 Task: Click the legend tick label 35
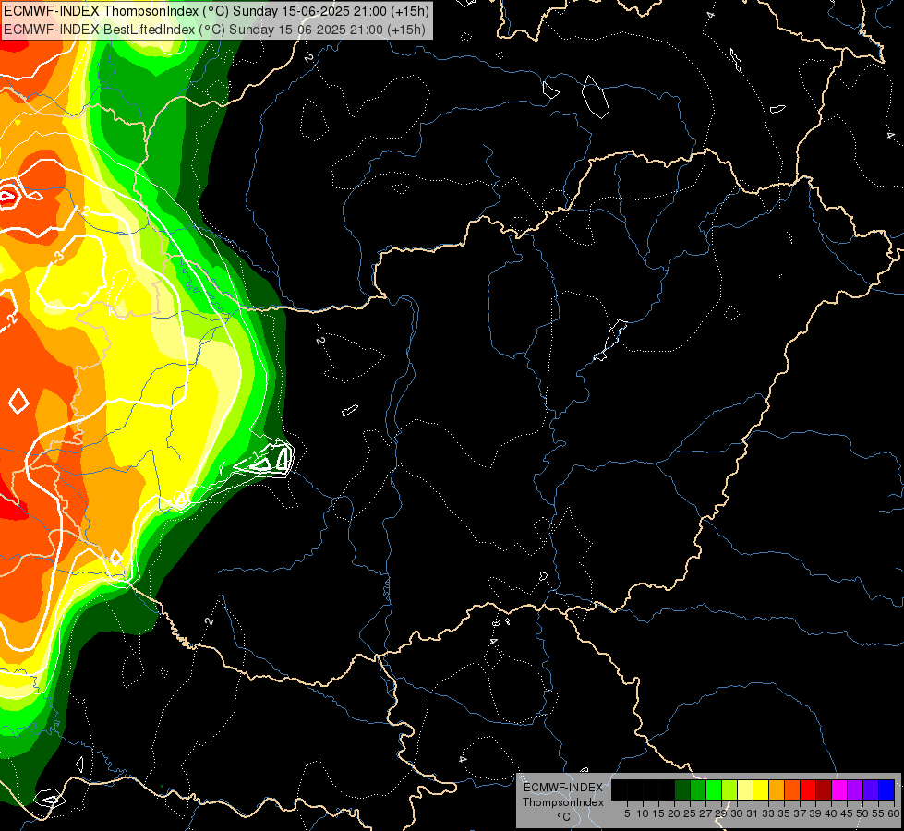[x=784, y=813]
